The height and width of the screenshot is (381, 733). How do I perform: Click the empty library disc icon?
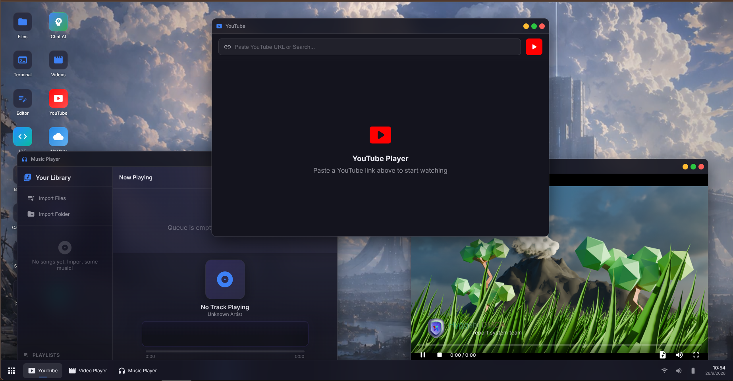click(x=65, y=248)
